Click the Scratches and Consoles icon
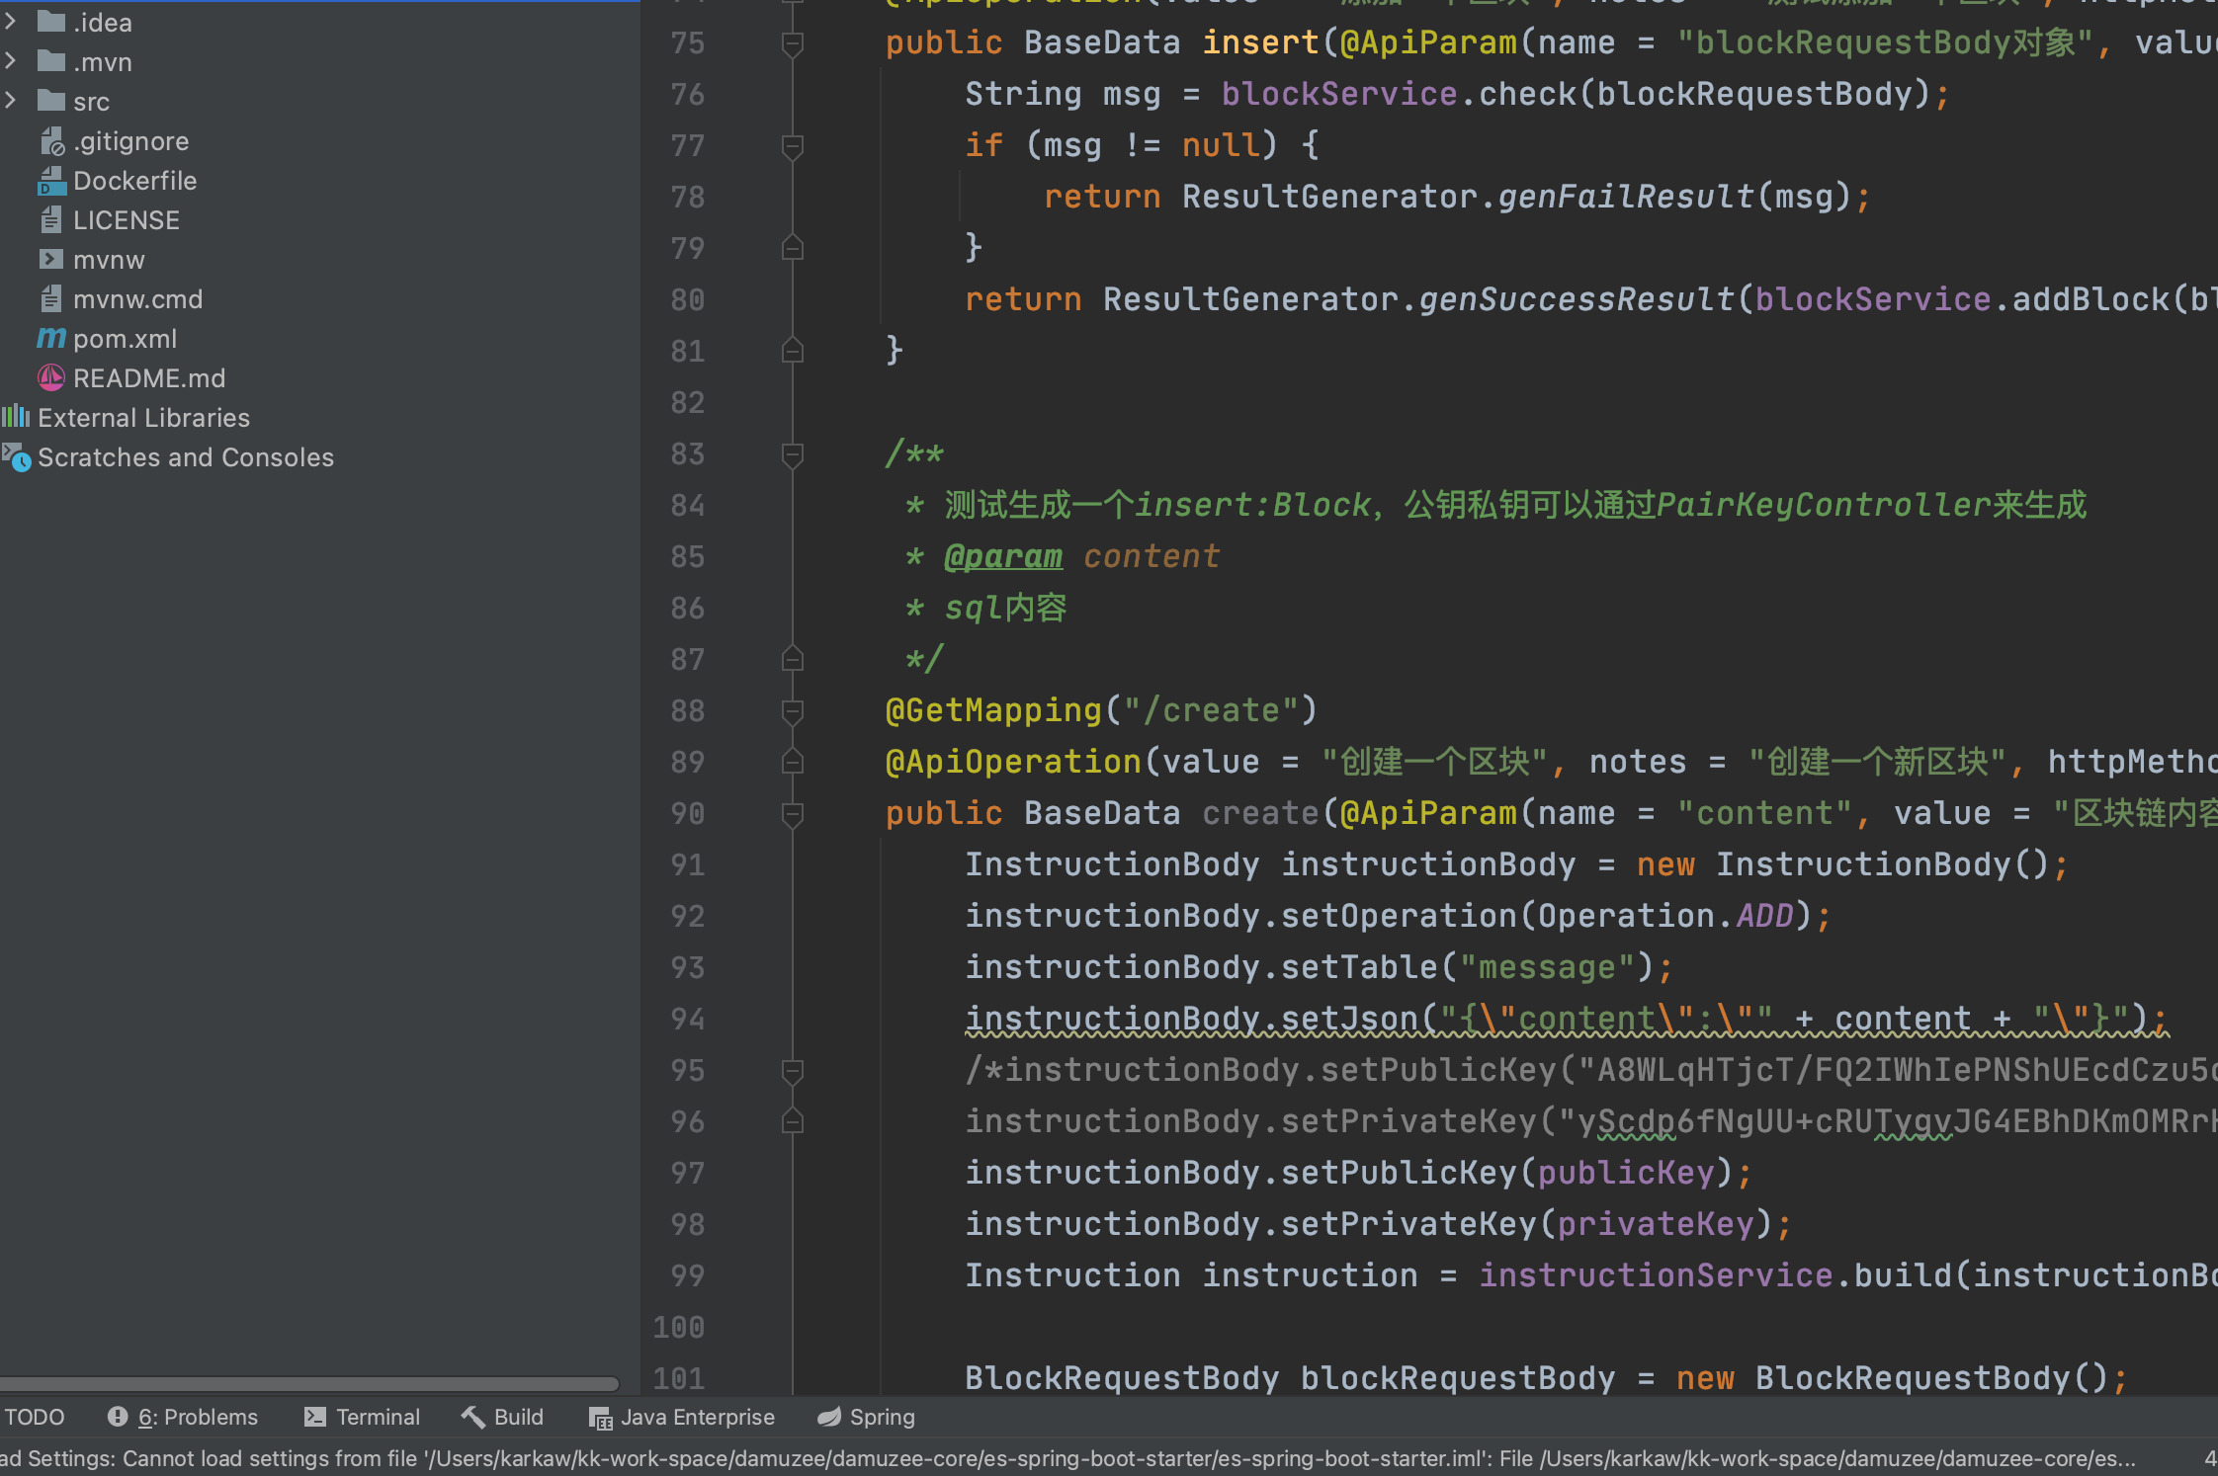This screenshot has height=1476, width=2218. coord(17,456)
